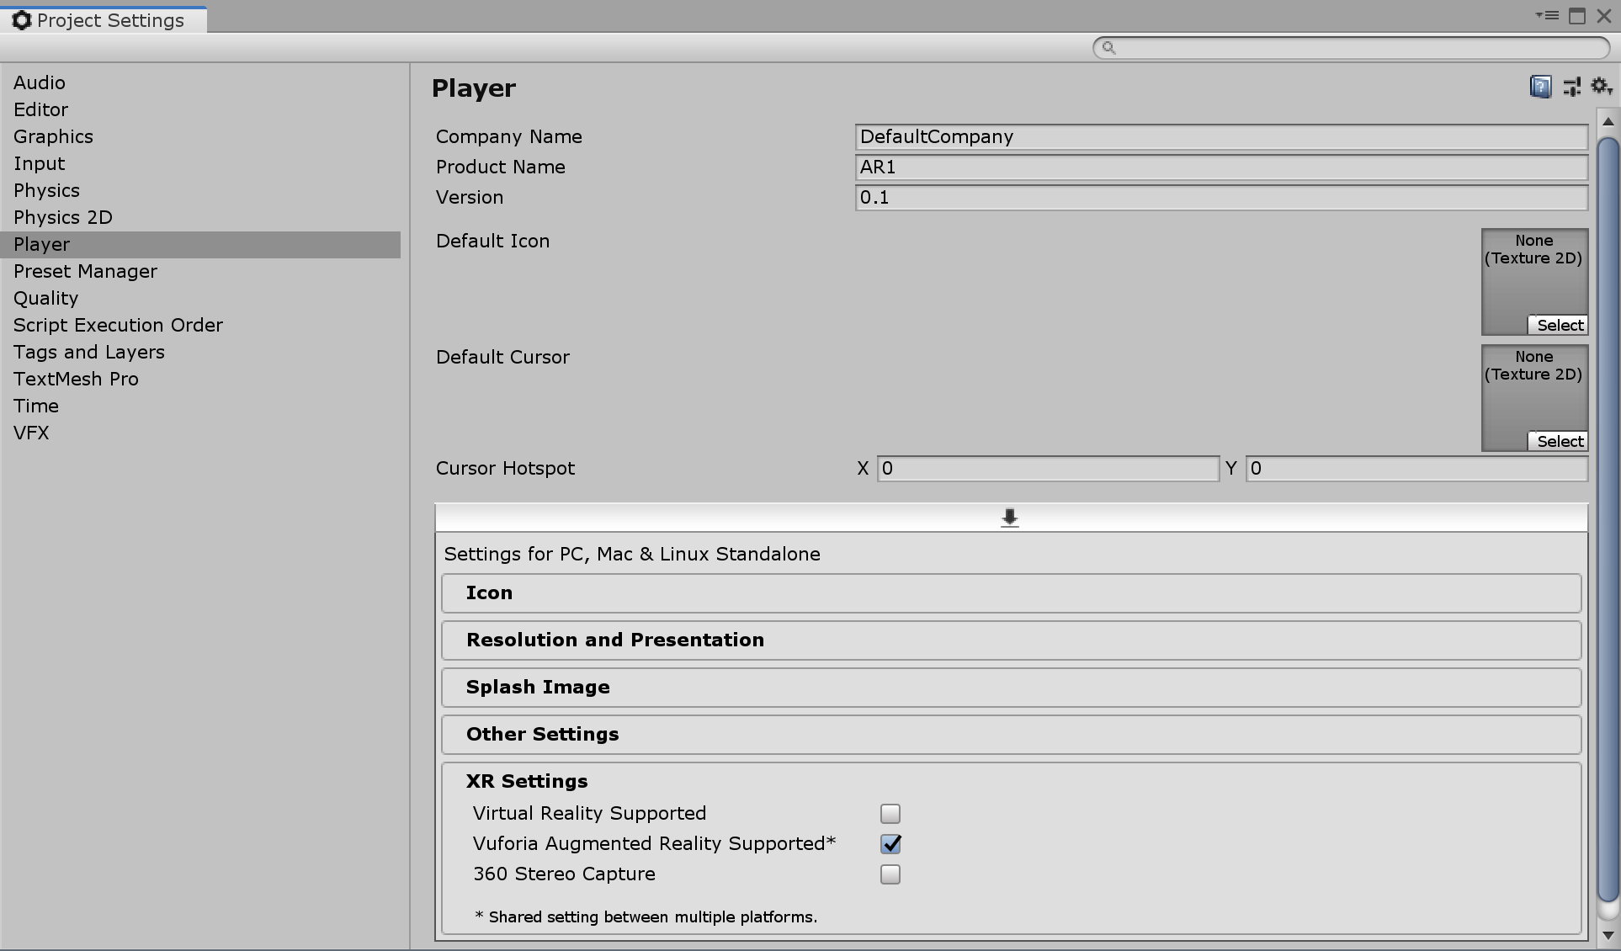Click the Version input field
This screenshot has width=1621, height=951.
click(x=1221, y=197)
